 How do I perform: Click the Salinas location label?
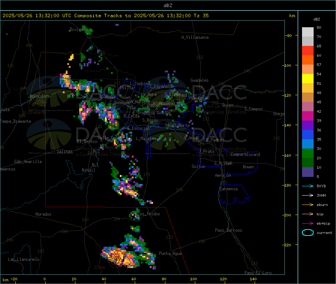pyautogui.click(x=65, y=152)
